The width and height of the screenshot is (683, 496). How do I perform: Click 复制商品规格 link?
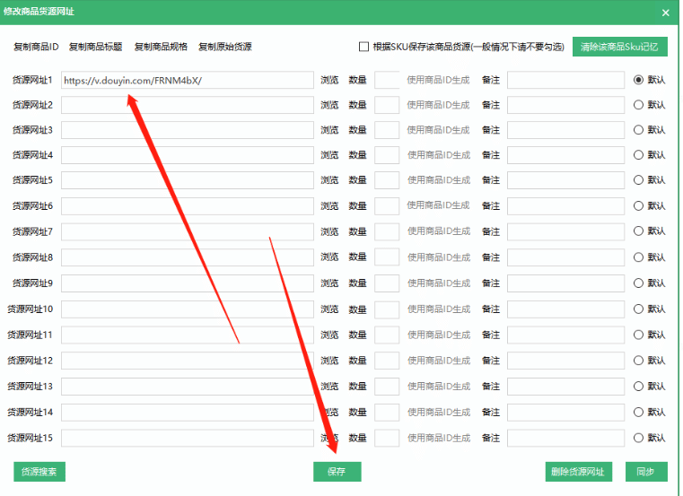point(161,47)
